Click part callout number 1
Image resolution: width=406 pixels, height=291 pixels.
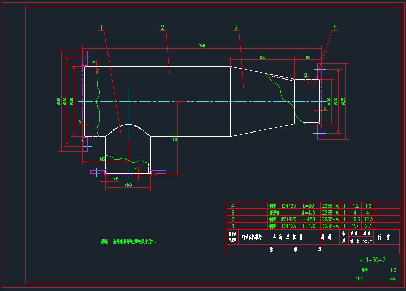click(x=102, y=27)
